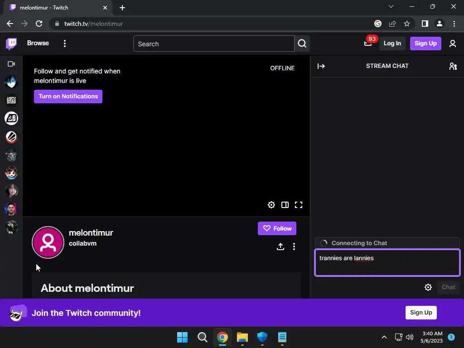Send the message with the Chat button
Screen dimensions: 464x348
[448, 287]
